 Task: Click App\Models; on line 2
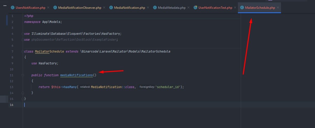coord(52,22)
